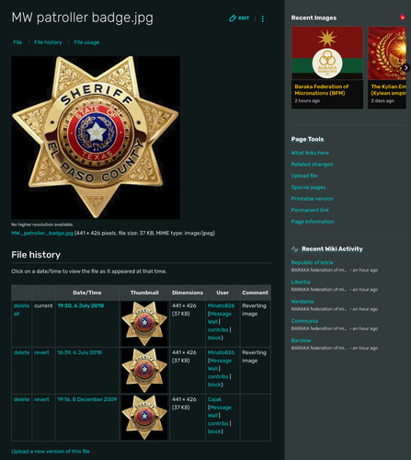This screenshot has height=460, width=411.
Task: Open the three-dot page actions menu
Action: coord(263,18)
